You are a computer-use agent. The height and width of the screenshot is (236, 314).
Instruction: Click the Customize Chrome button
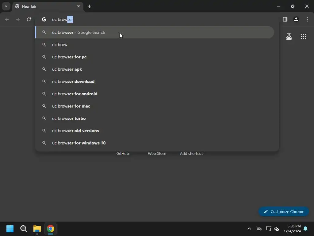click(284, 211)
